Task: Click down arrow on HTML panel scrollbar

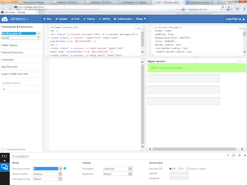Action: (x=142, y=52)
